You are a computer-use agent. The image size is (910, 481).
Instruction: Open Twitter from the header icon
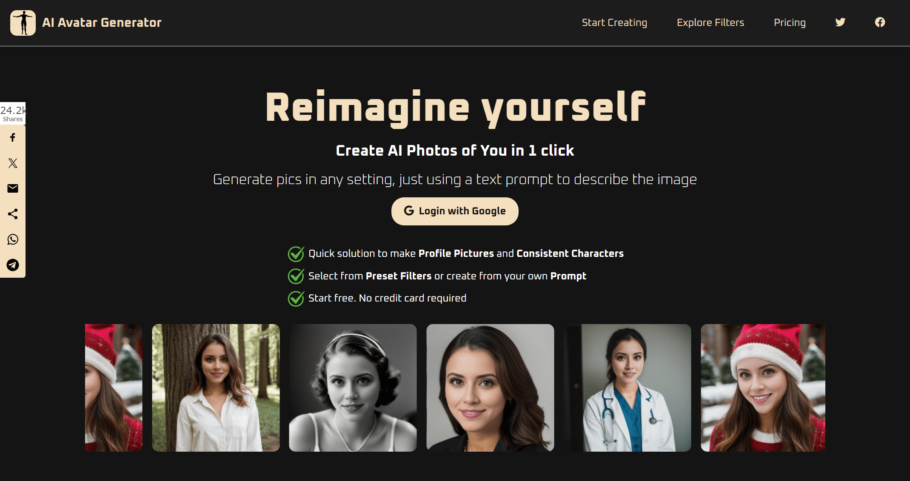840,22
